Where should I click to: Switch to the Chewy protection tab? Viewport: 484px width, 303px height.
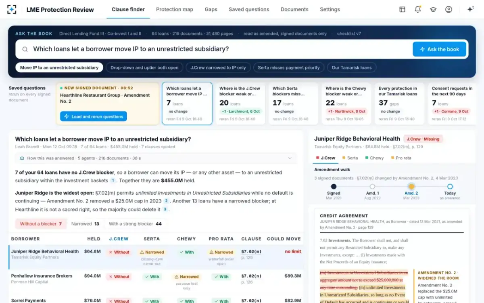pyautogui.click(x=374, y=158)
